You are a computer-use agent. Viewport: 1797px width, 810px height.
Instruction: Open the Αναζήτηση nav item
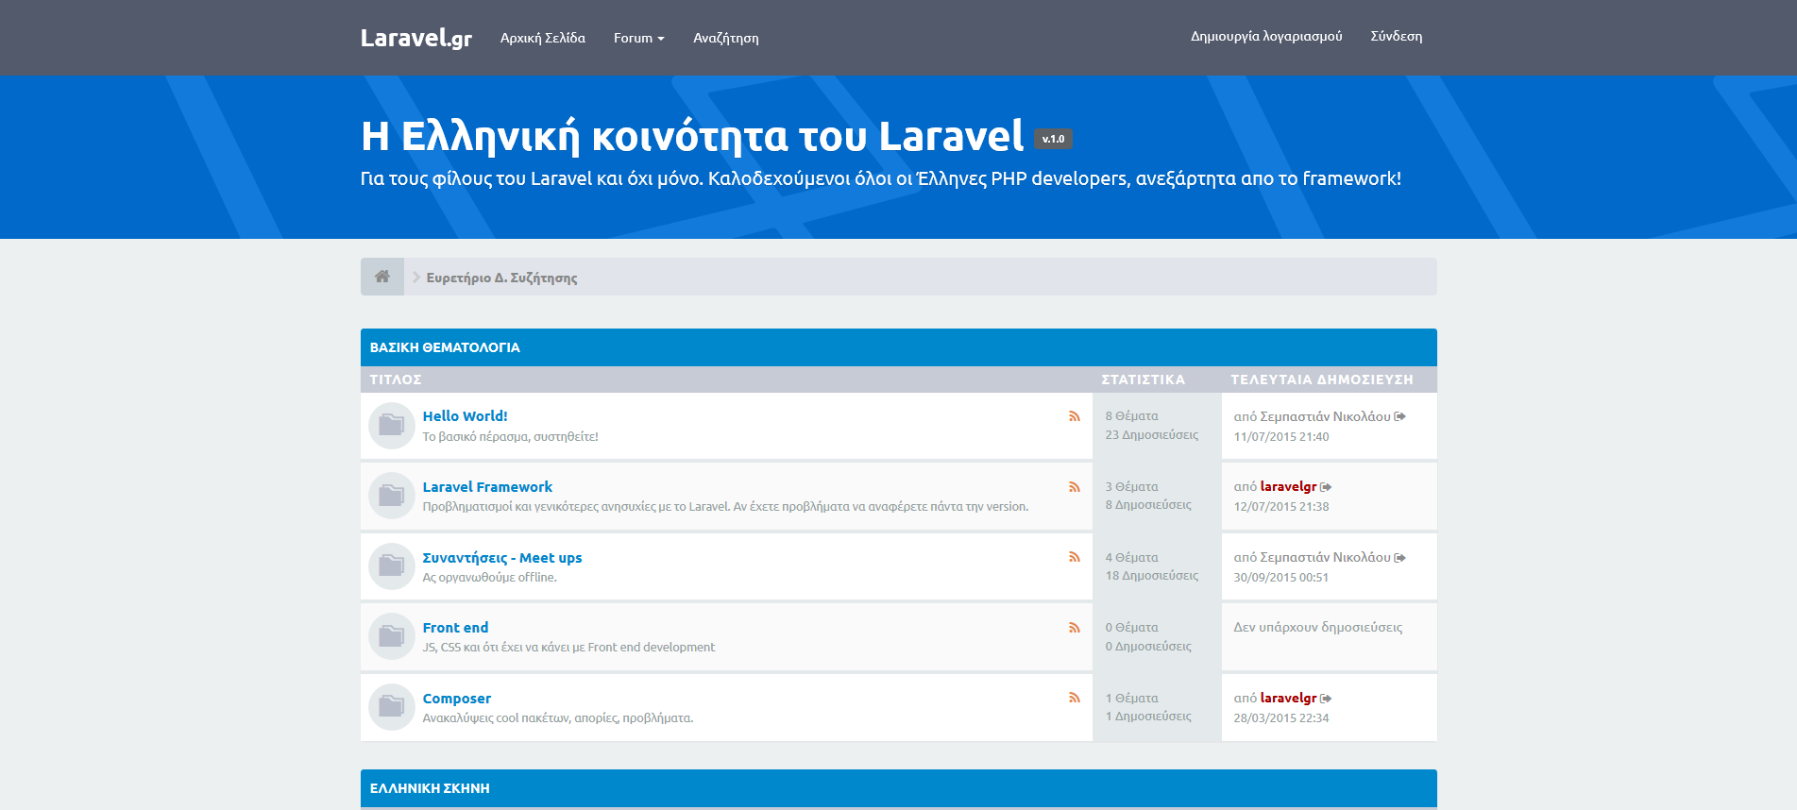pyautogui.click(x=726, y=38)
